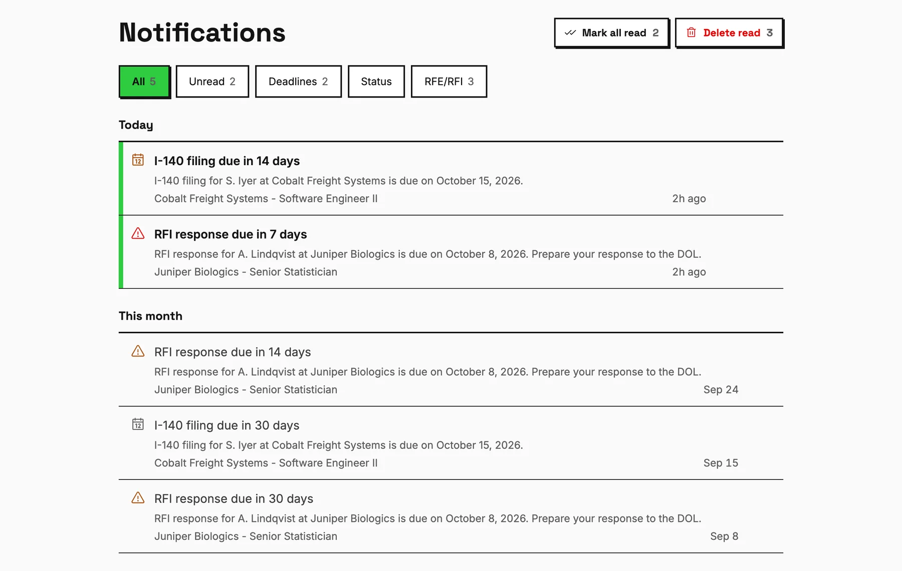The image size is (902, 571).
Task: Click the 'Today' section heading
Action: (x=136, y=125)
